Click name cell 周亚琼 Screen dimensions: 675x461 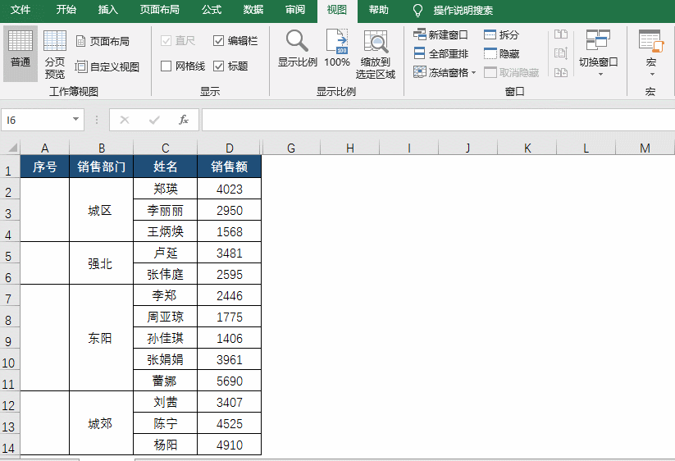(166, 317)
